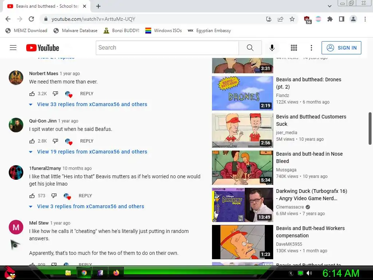Like Qui-Gon Jinn's comment
This screenshot has width=373, height=280.
click(32, 141)
